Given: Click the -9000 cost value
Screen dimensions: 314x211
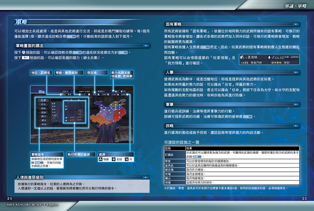Looking at the screenshot, I should (x=79, y=120).
